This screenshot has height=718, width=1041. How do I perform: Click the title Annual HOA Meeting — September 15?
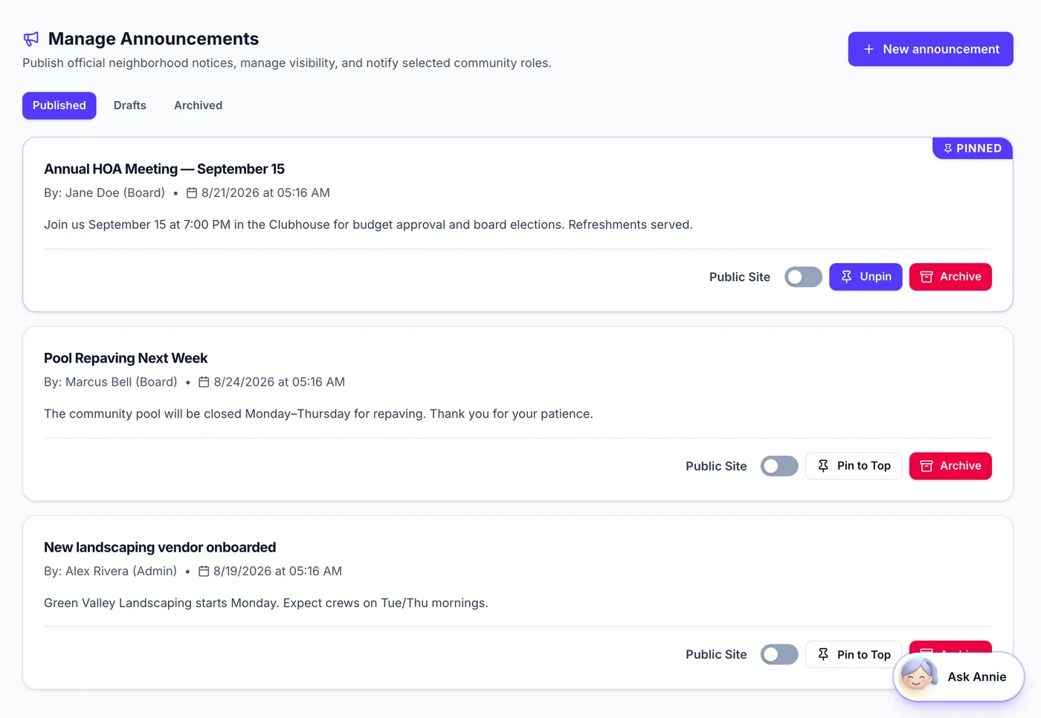(x=164, y=169)
